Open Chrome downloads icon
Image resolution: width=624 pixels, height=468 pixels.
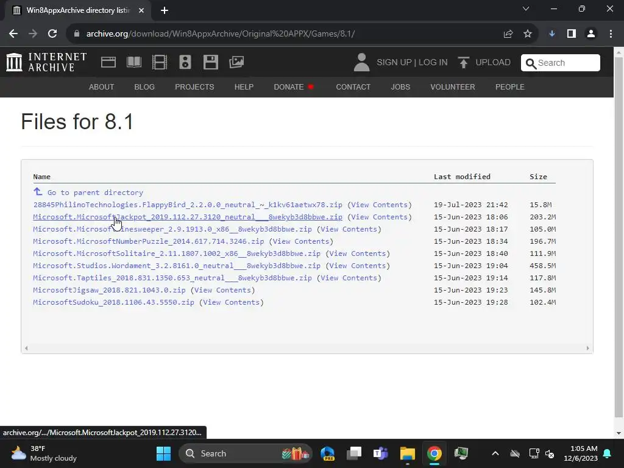tap(552, 34)
